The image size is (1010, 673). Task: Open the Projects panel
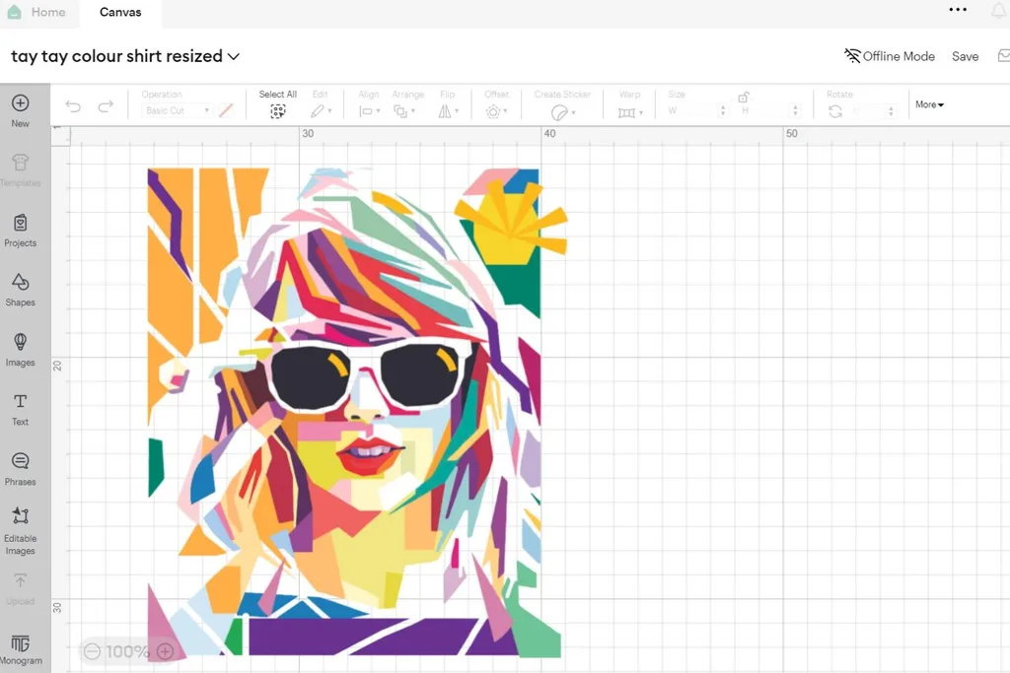(x=20, y=231)
